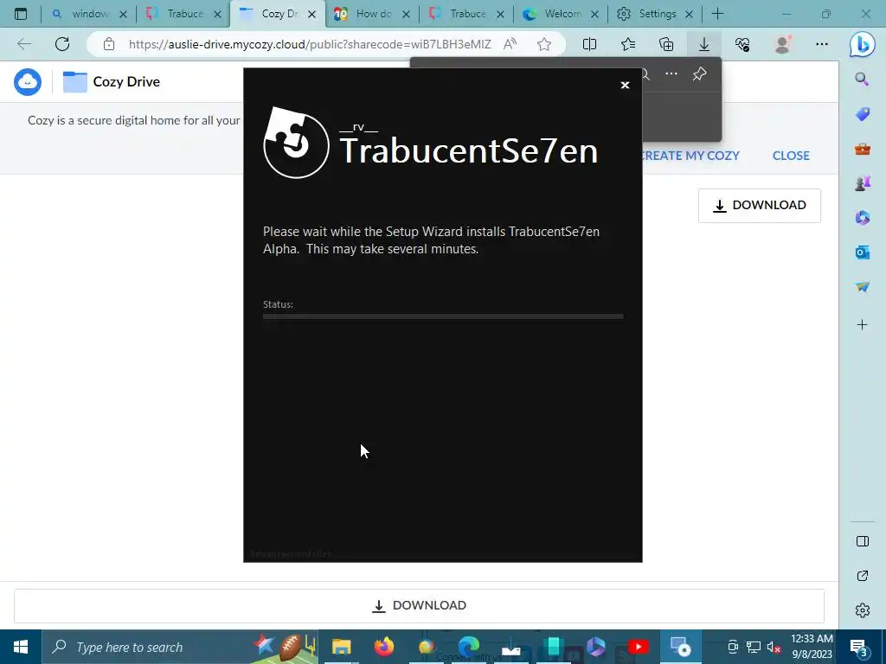Add this page to favorites
Image resolution: width=886 pixels, height=664 pixels.
[544, 44]
